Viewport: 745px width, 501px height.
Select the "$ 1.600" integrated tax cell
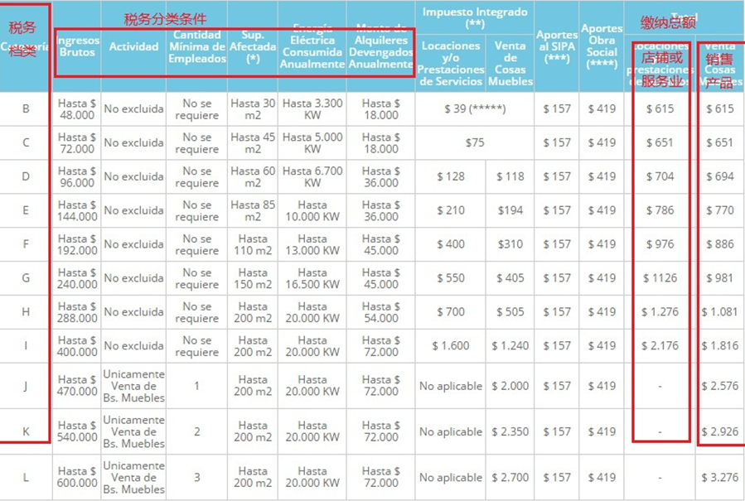click(451, 346)
